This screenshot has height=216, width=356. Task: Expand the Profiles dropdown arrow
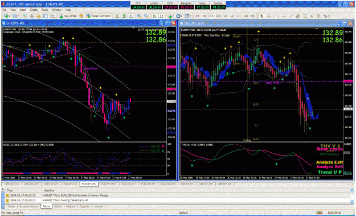[18, 16]
